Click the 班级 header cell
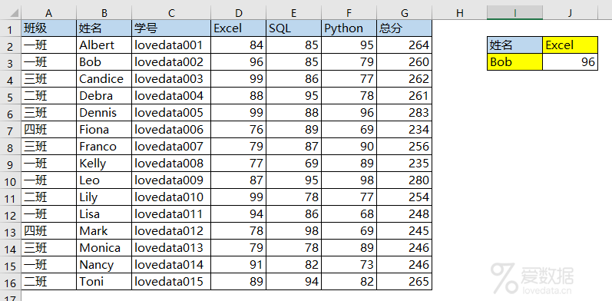Image resolution: width=612 pixels, height=301 pixels. point(49,28)
